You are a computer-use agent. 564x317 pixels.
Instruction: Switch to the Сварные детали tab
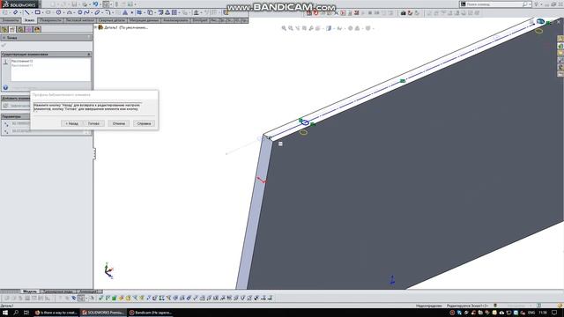(112, 20)
